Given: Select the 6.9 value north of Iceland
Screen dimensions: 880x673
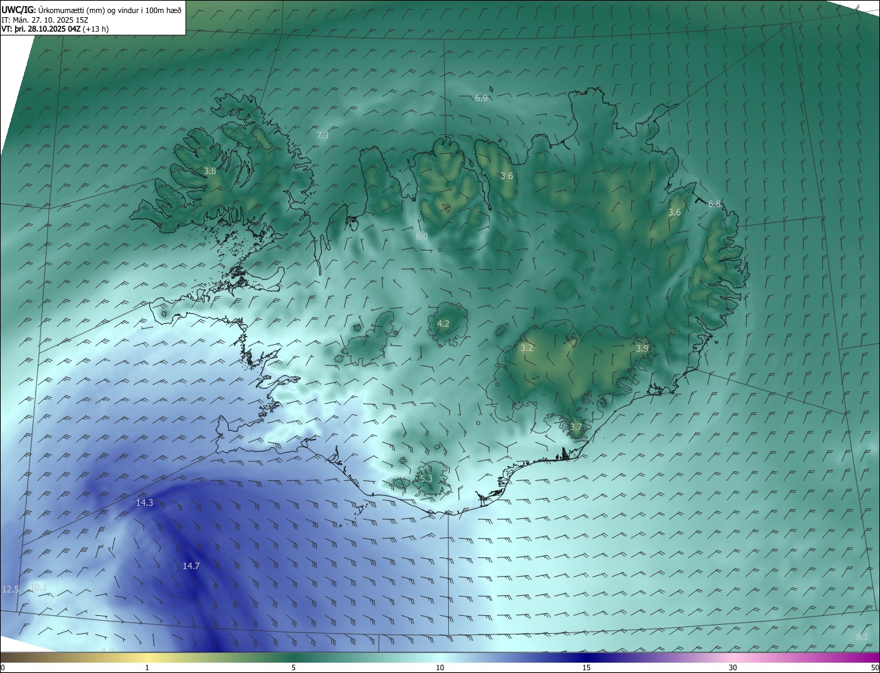Looking at the screenshot, I should [481, 98].
